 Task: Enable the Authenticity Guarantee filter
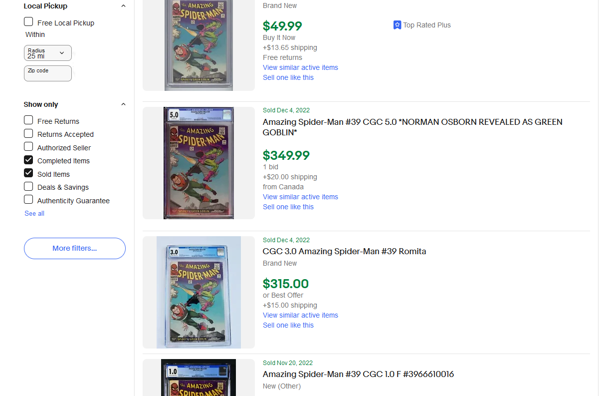pos(29,200)
